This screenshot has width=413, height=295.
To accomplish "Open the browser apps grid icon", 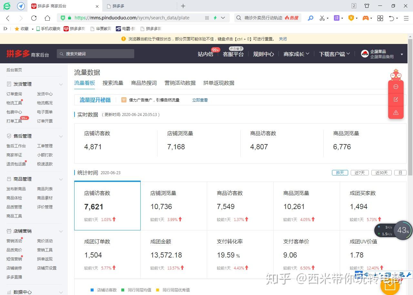I will coord(380,18).
